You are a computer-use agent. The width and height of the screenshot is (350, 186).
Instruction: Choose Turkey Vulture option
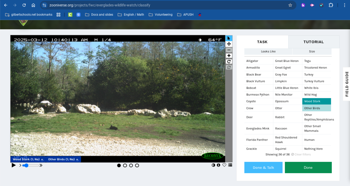(317, 81)
